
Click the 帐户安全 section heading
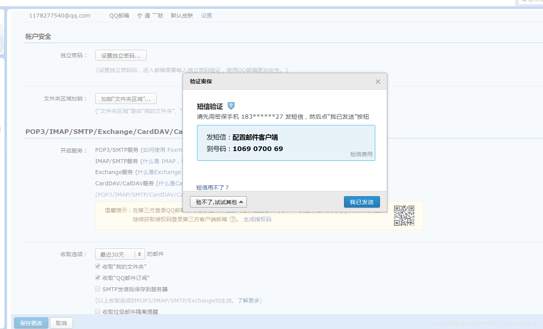(x=38, y=37)
